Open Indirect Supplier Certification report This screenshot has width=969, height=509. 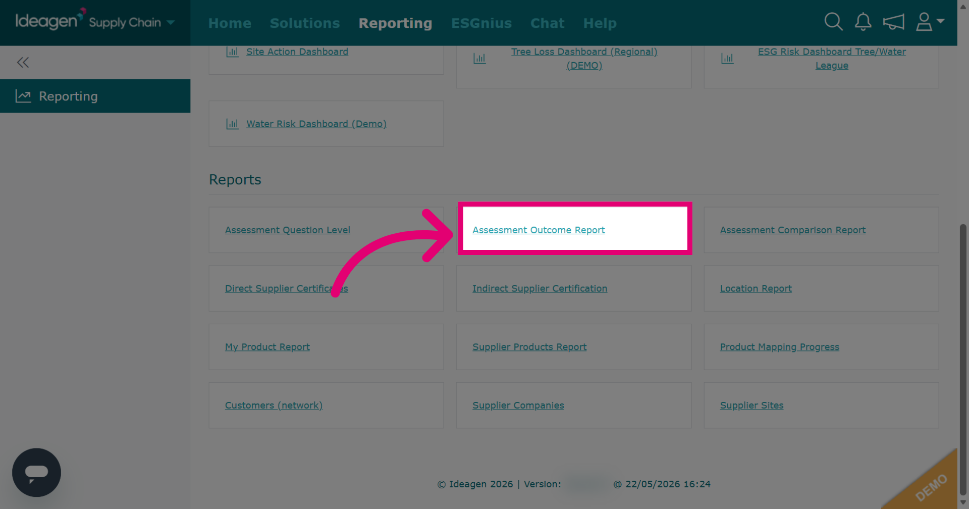540,288
